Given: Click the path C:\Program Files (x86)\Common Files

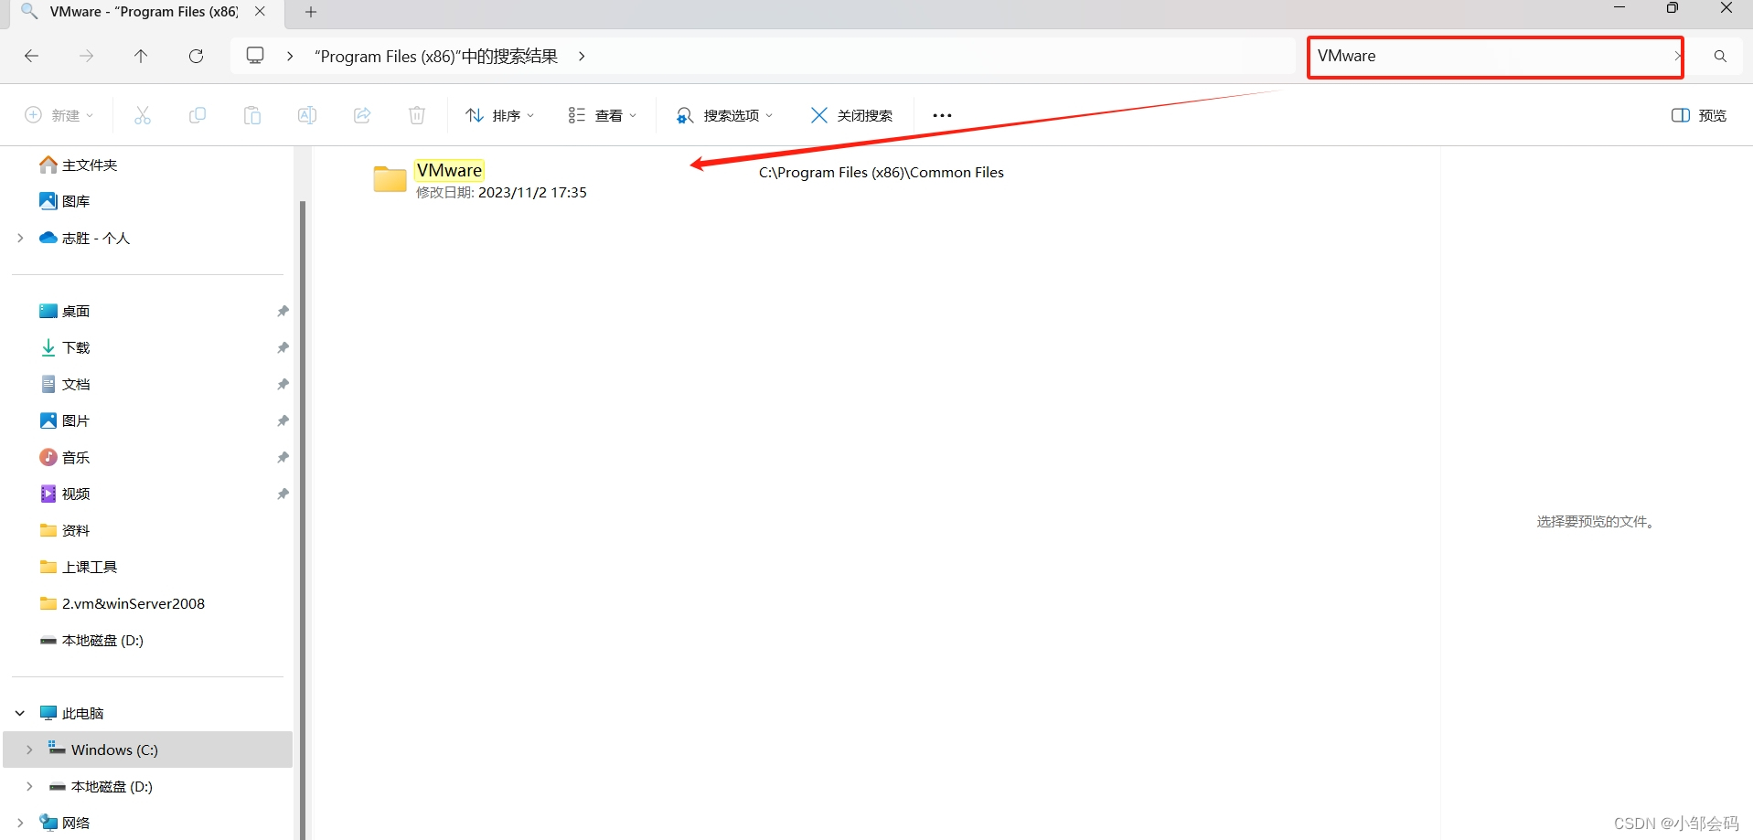Looking at the screenshot, I should coord(881,173).
